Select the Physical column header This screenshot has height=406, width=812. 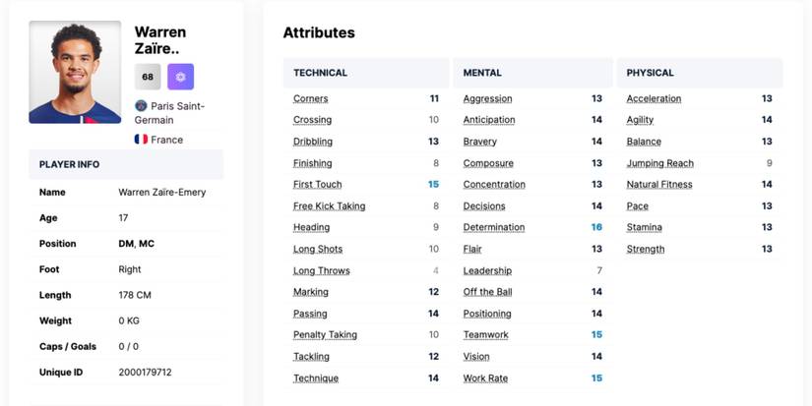coord(650,73)
